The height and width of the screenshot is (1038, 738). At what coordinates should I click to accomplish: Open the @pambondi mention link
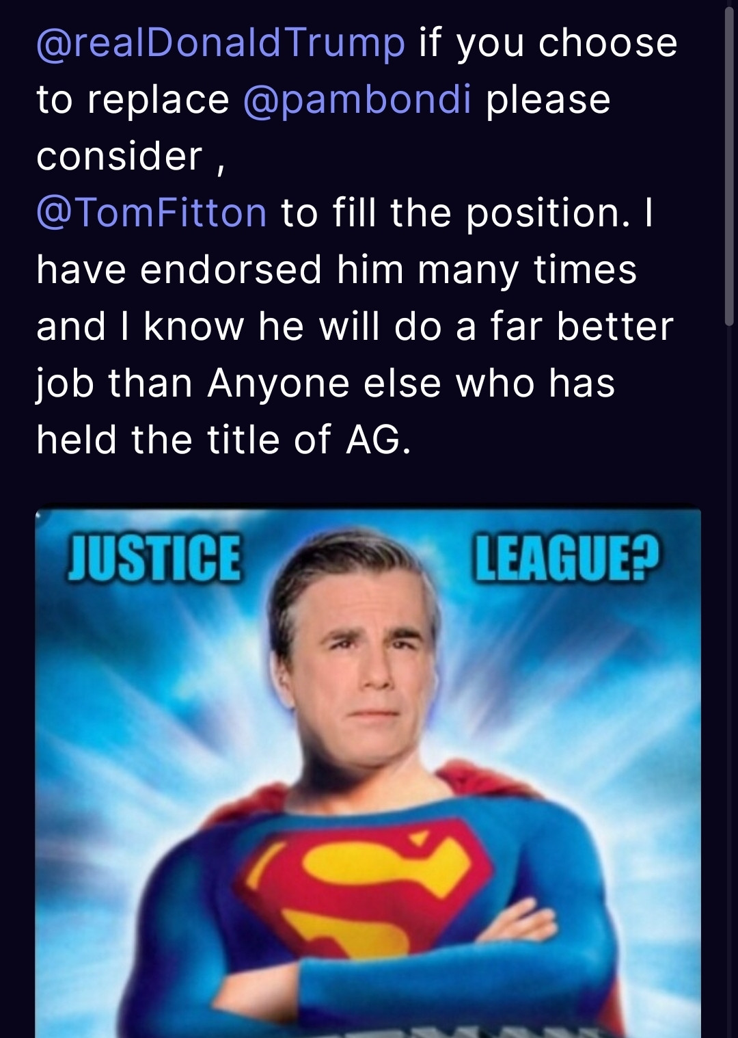pos(357,100)
